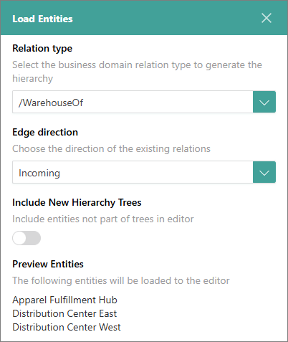Open the Edge direction dropdown chevron
Screen dimensions: 288x342
pos(264,172)
